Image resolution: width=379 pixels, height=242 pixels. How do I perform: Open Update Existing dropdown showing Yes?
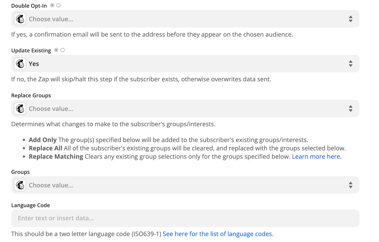pos(184,64)
